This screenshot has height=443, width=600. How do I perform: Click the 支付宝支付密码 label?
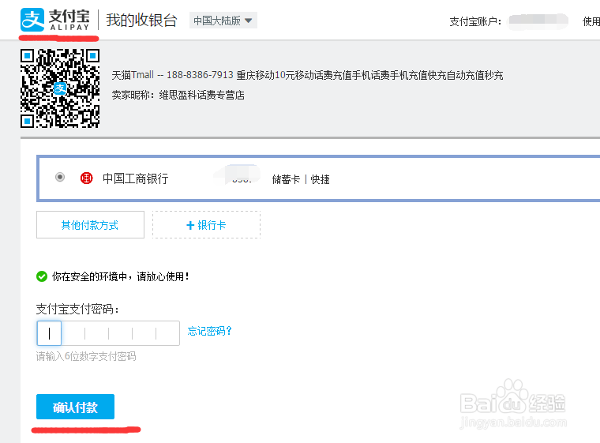(77, 309)
